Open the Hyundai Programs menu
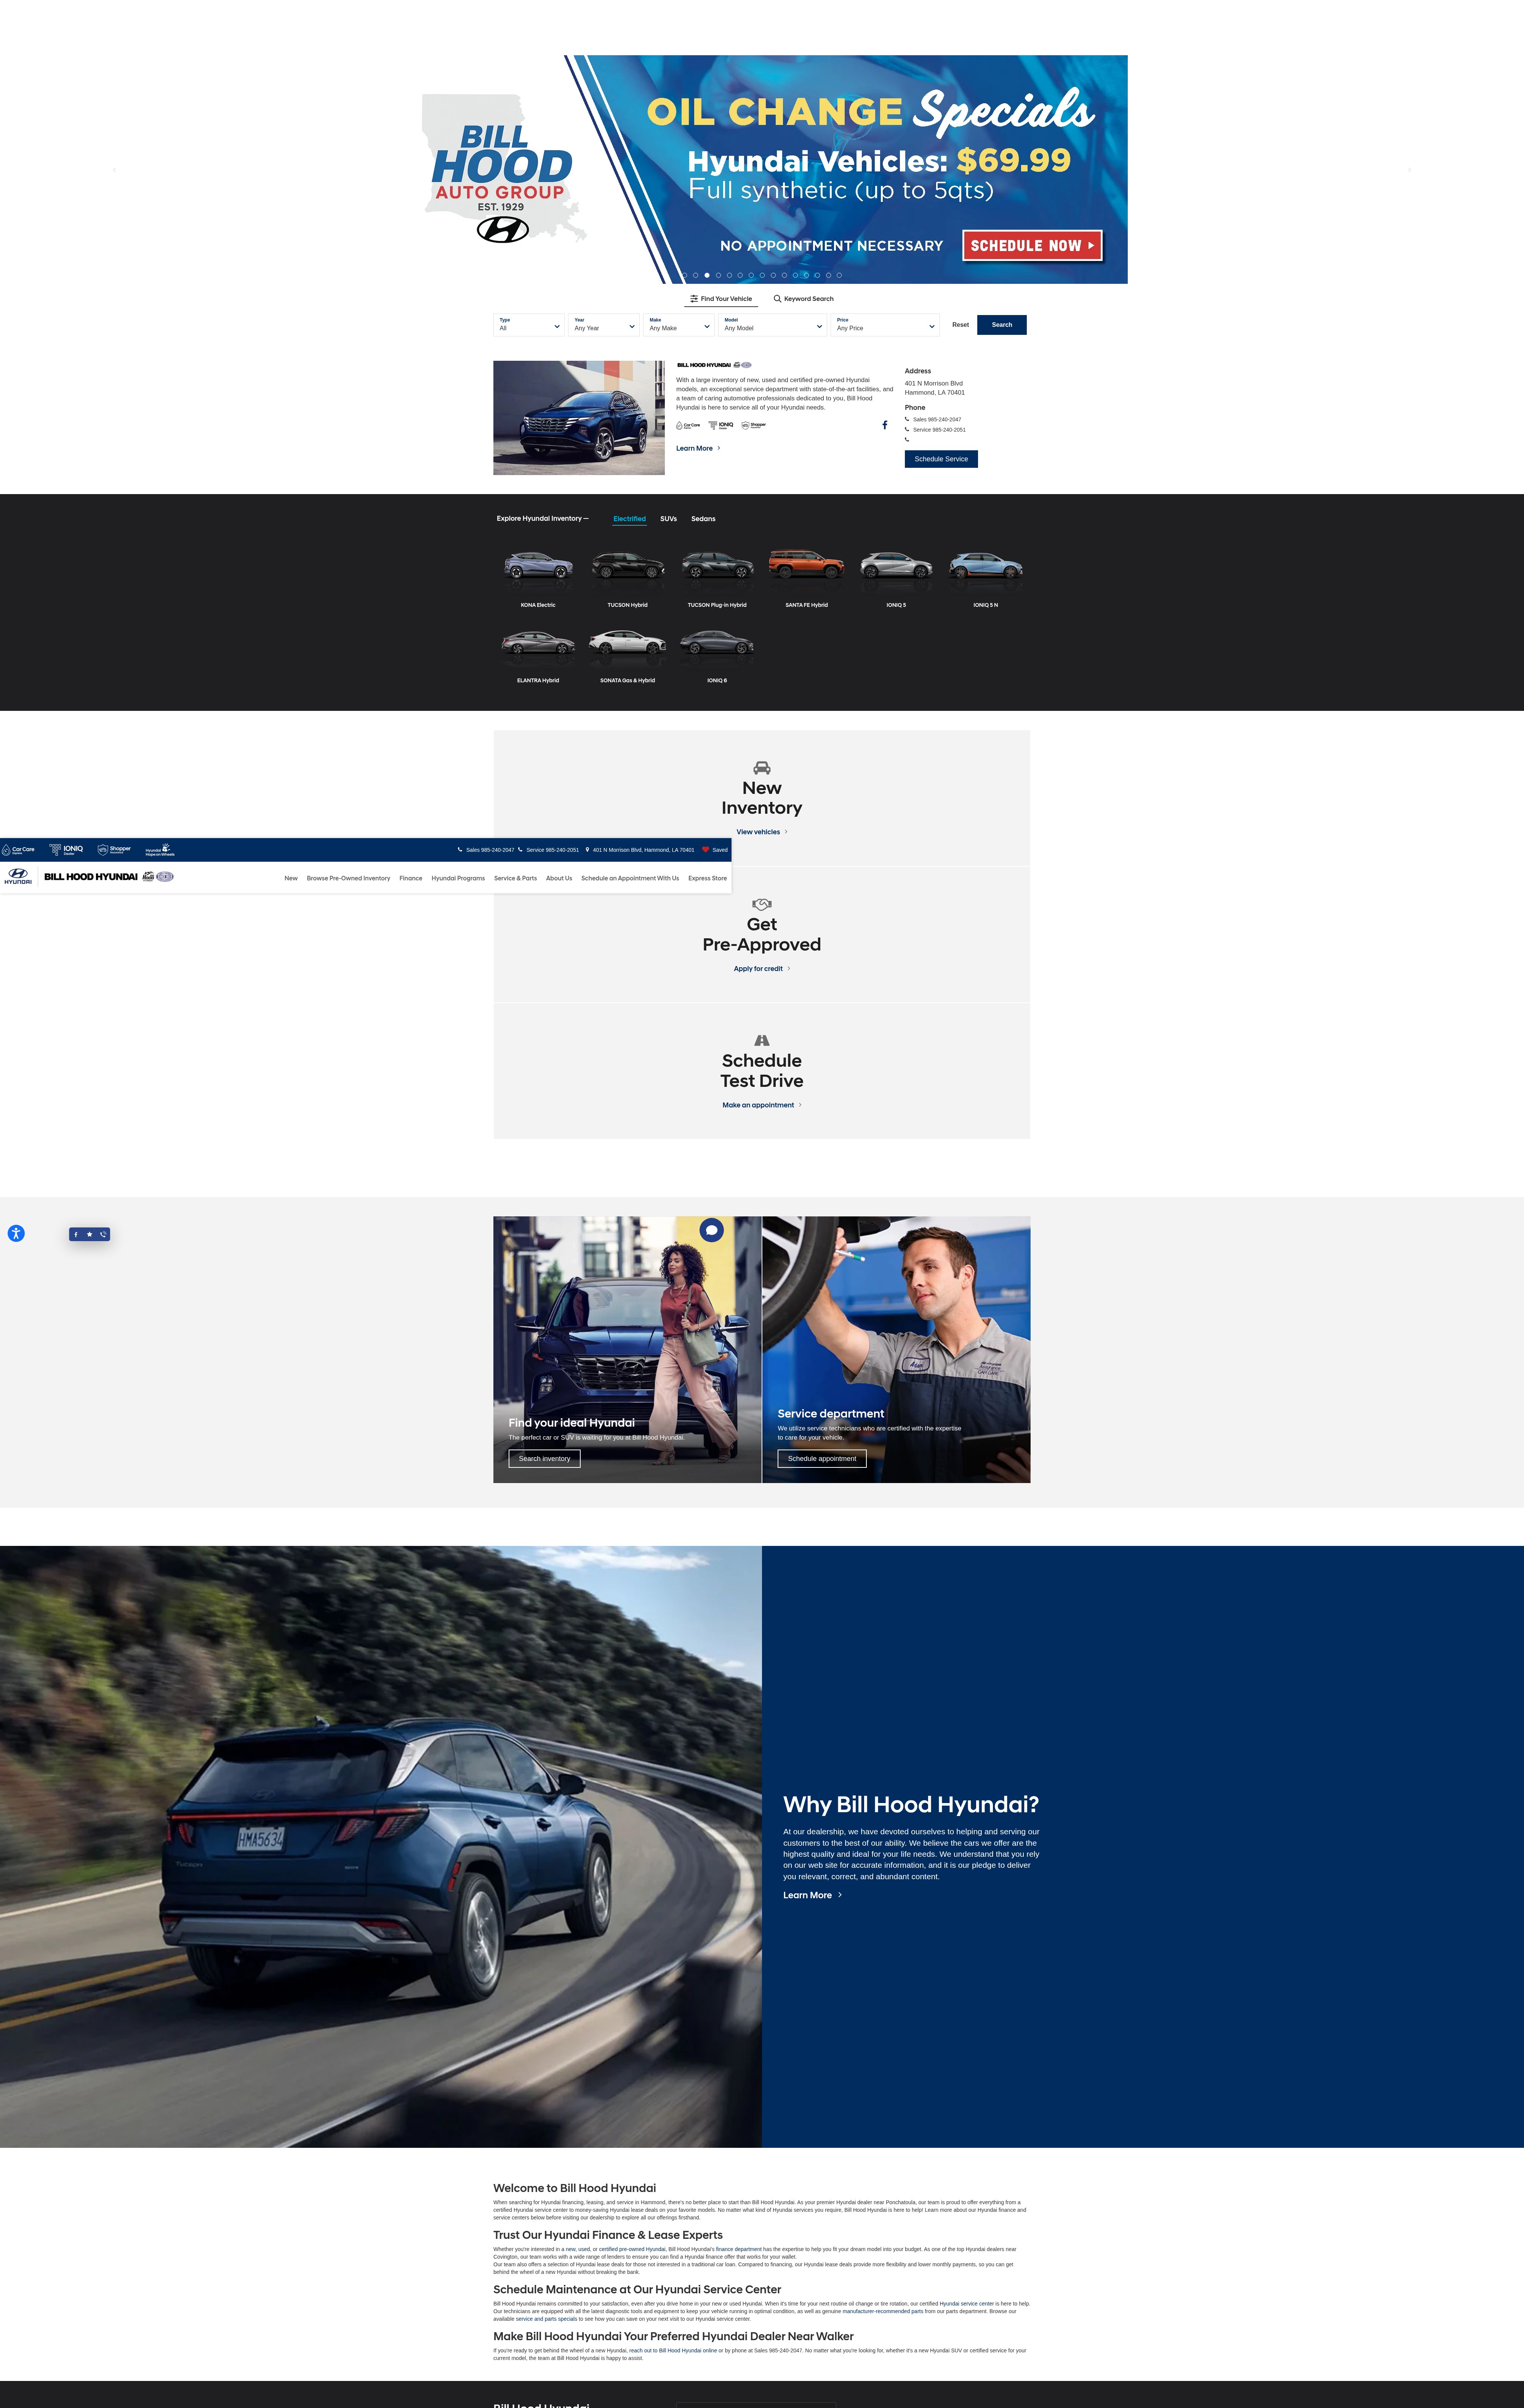 click(458, 878)
